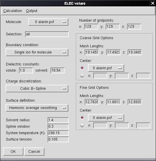The height and width of the screenshot is (161, 156).
Task: Click the Cancel button
Action: (x=34, y=152)
